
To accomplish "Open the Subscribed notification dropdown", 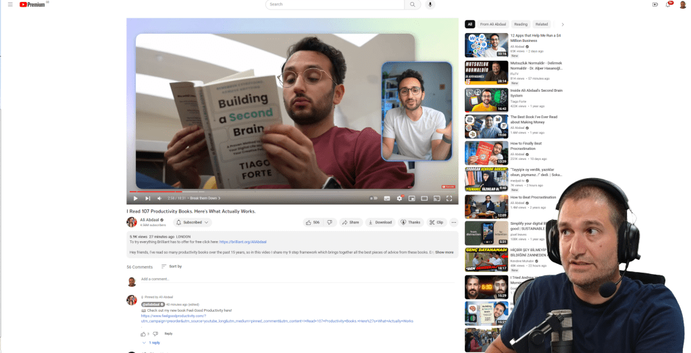I will coord(192,222).
